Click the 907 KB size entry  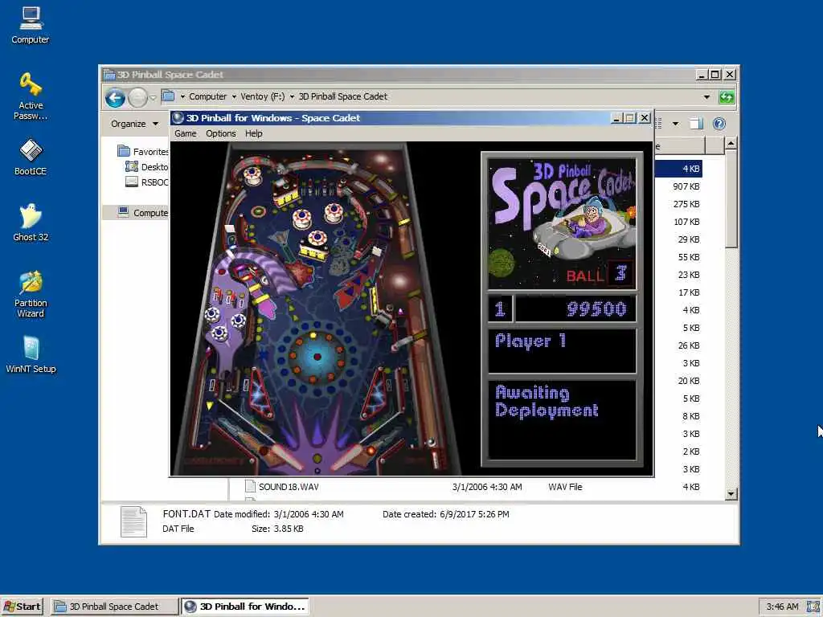[686, 186]
